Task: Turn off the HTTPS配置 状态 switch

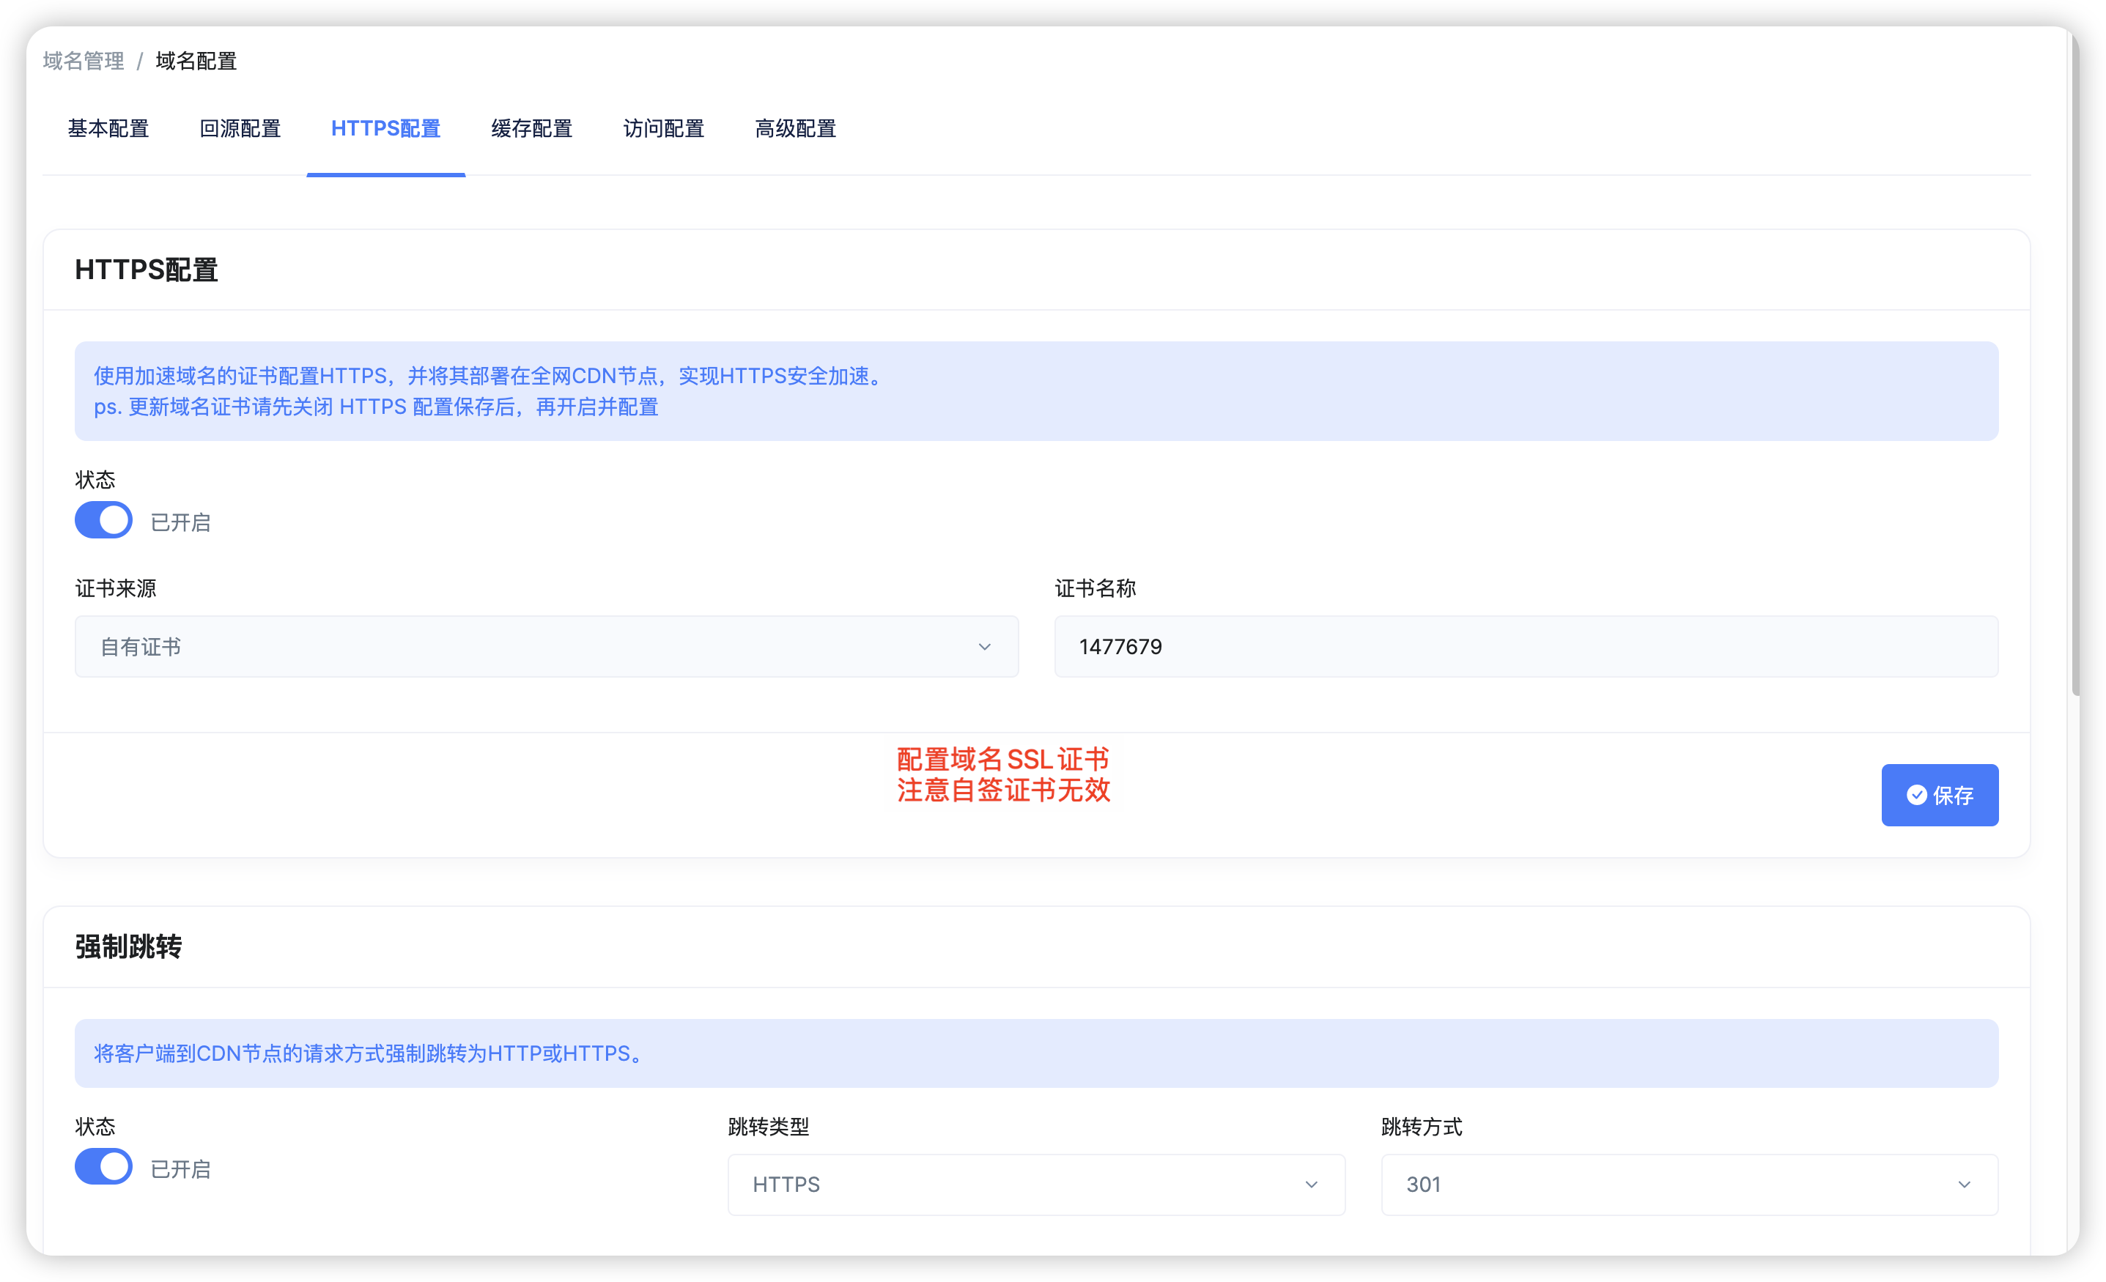Action: (x=103, y=519)
